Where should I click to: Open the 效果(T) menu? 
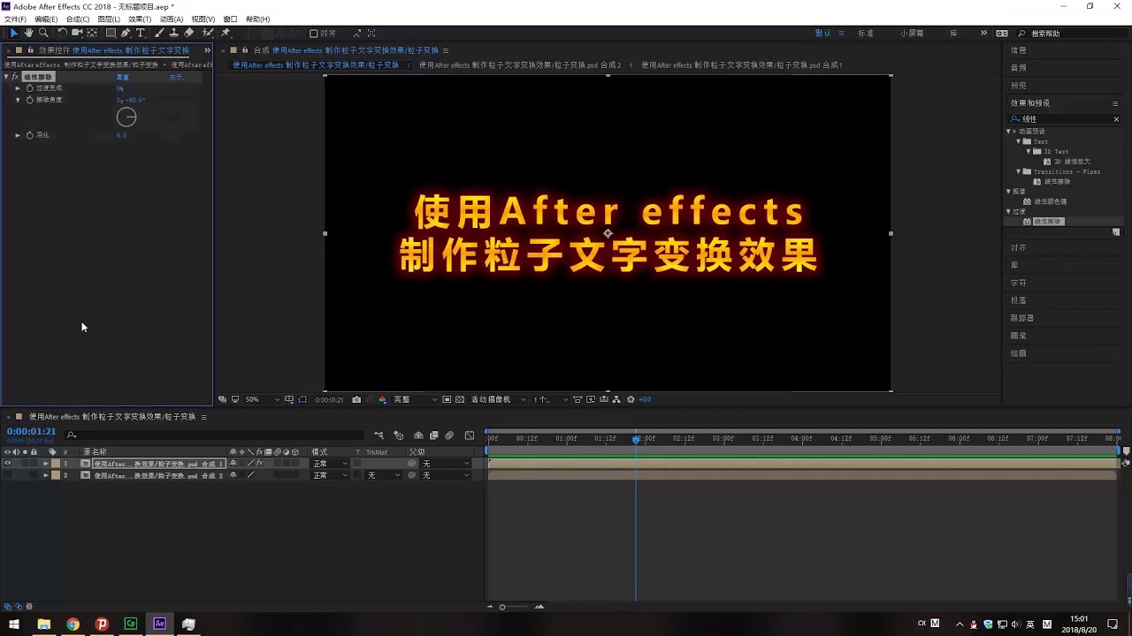(x=139, y=19)
